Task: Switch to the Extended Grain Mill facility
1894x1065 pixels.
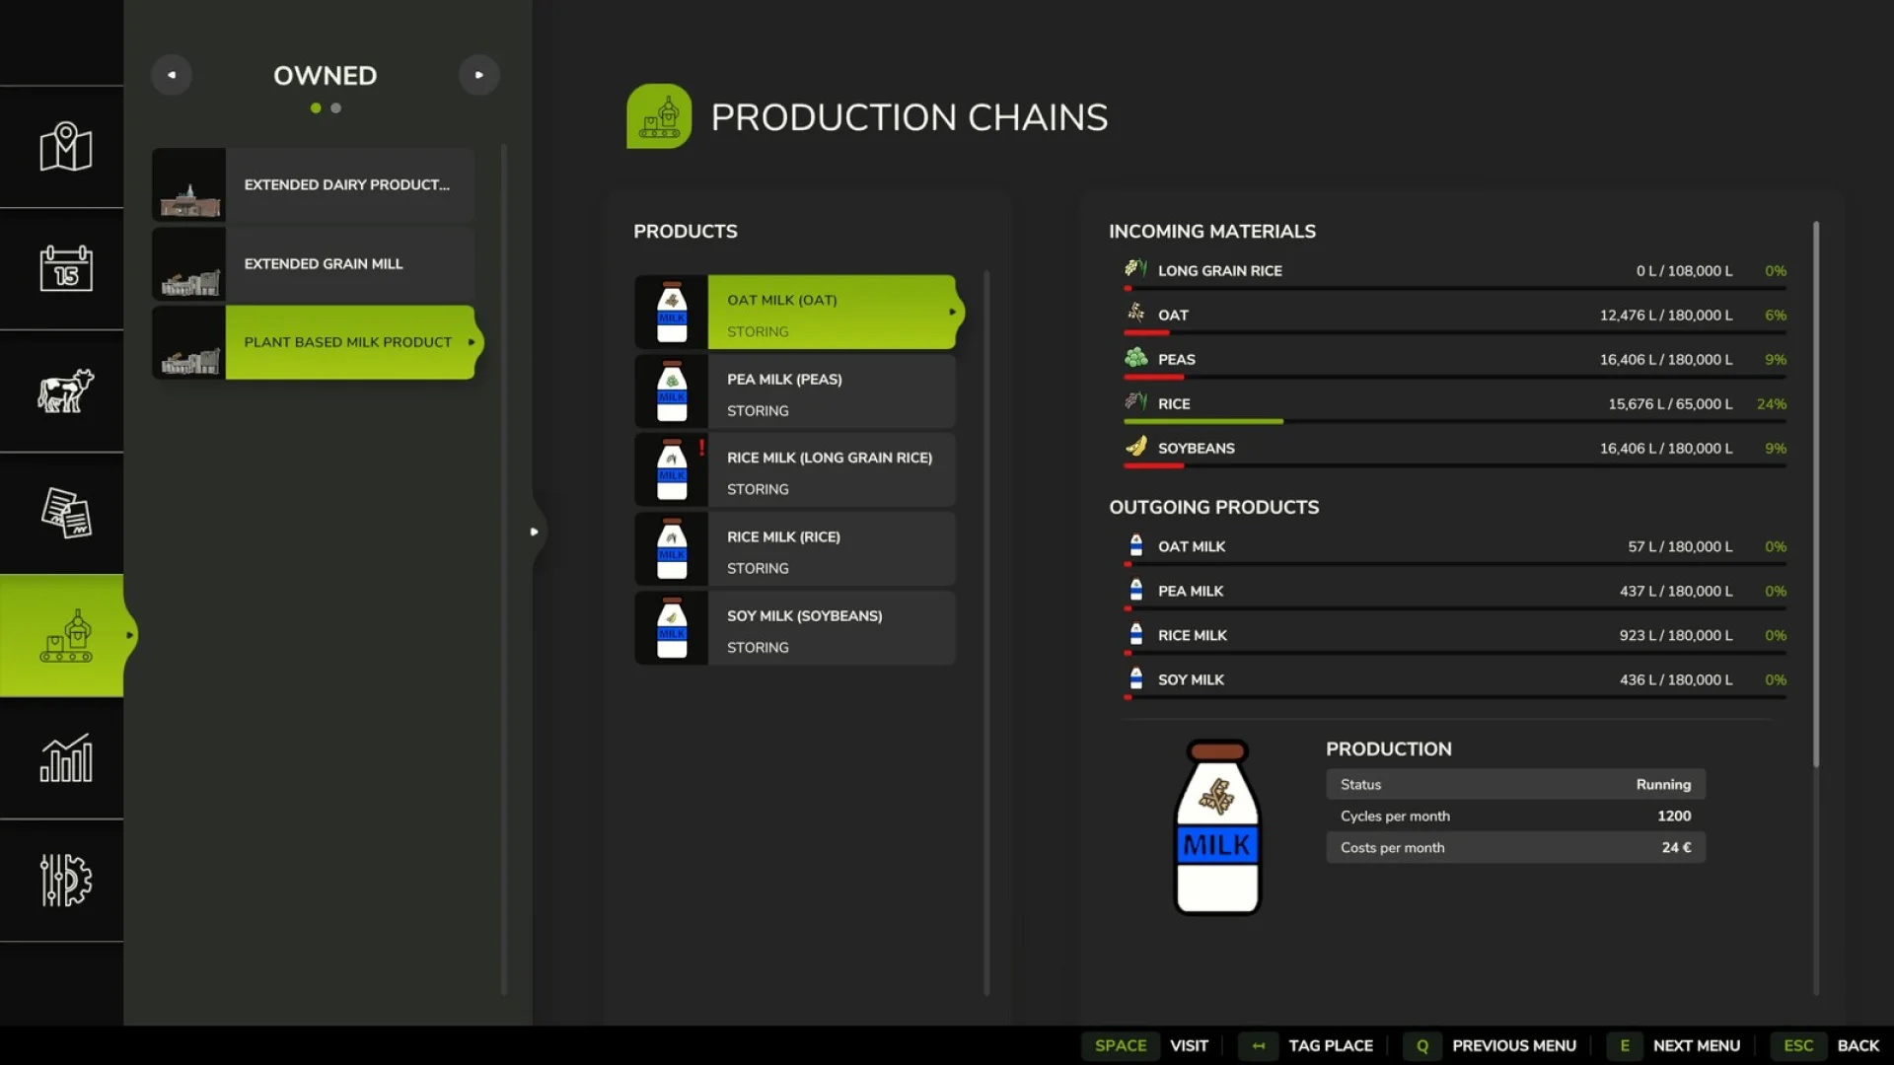Action: coord(323,263)
